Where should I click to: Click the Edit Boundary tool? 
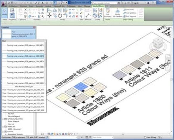[x=108, y=13]
